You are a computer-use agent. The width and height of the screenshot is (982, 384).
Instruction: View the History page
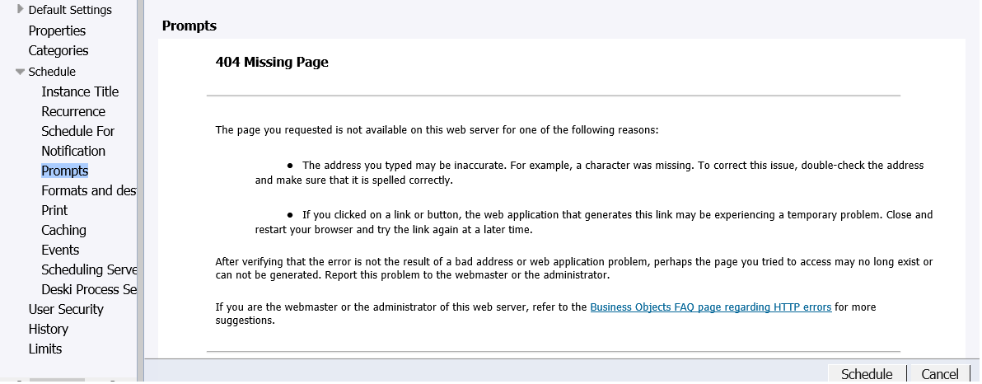point(49,330)
